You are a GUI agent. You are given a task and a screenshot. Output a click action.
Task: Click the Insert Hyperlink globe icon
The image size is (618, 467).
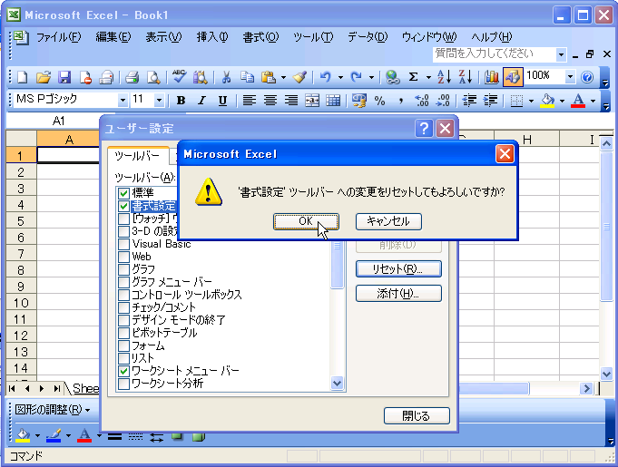(392, 77)
